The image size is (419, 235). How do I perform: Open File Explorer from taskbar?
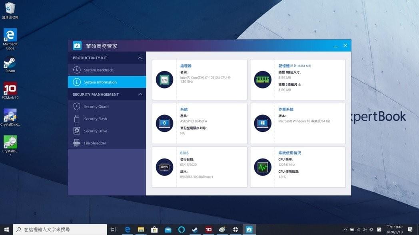pos(141,229)
